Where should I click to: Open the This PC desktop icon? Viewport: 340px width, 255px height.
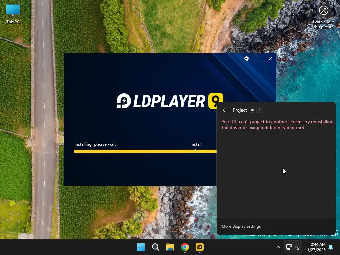tap(13, 14)
